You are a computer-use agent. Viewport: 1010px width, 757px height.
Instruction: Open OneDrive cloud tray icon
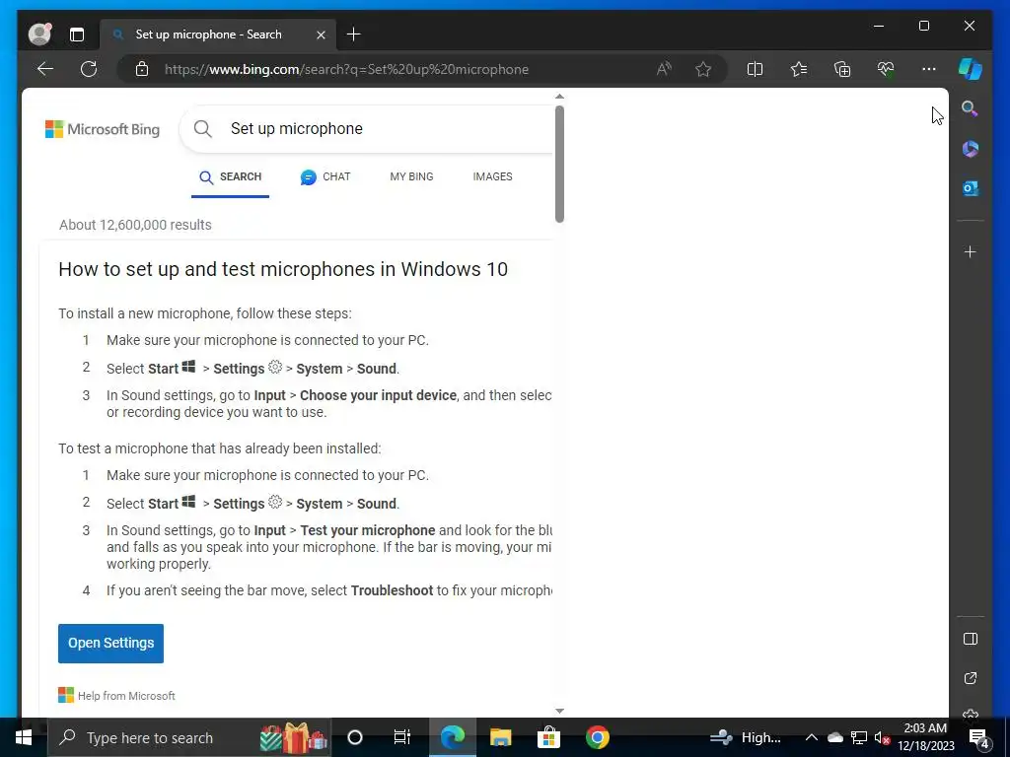[x=835, y=737]
